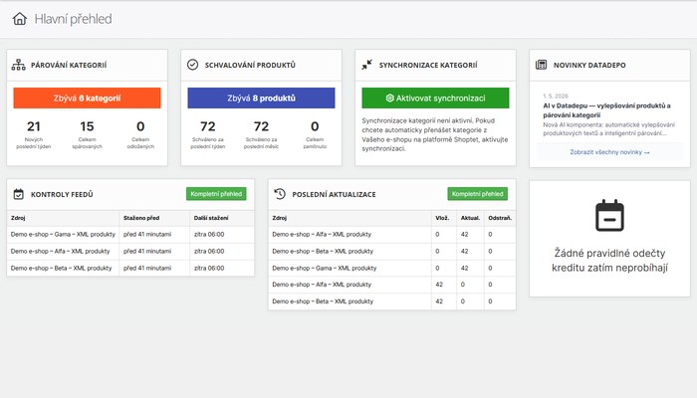The image size is (697, 398).
Task: Follow the Zobrazit všechny novinky link
Action: (x=609, y=152)
